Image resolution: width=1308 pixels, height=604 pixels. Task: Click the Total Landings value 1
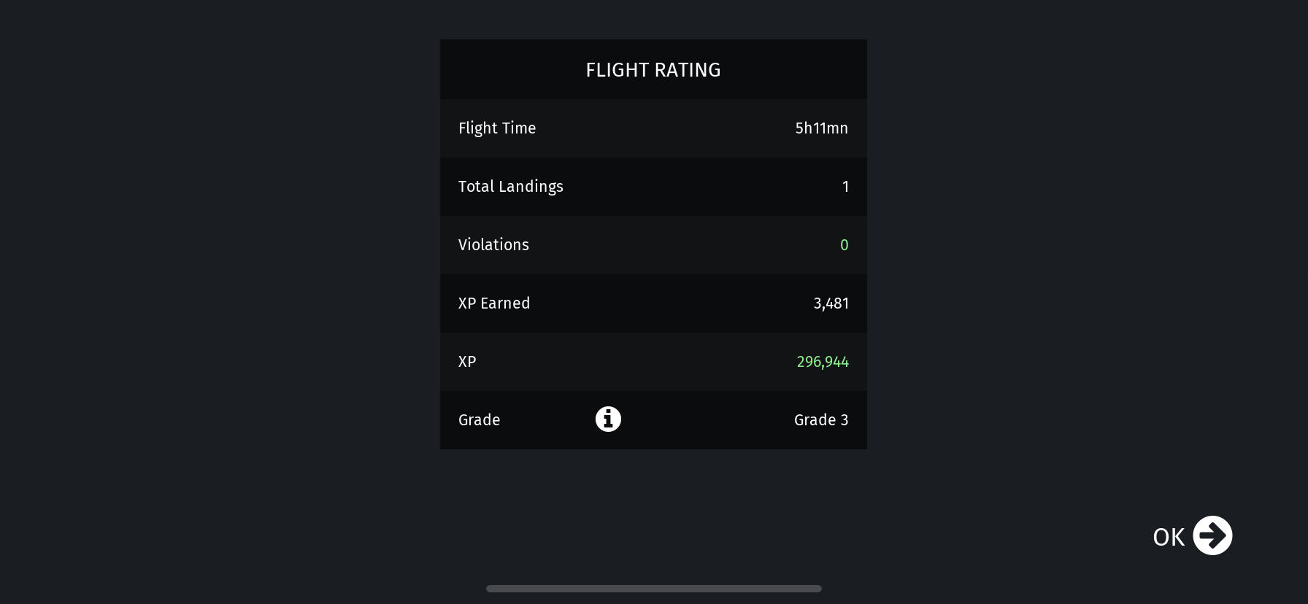[845, 187]
